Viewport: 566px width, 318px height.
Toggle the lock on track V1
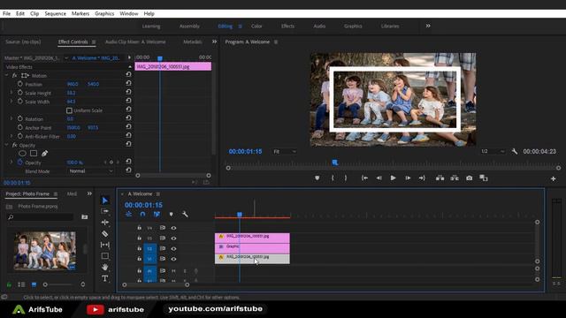click(140, 259)
